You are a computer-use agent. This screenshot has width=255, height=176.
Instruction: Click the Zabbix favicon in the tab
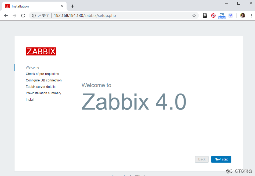point(8,6)
